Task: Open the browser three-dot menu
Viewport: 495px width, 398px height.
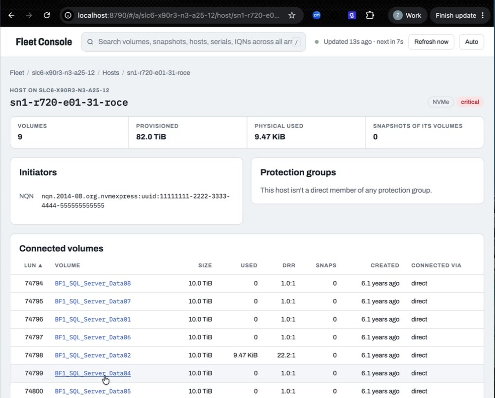Action: tap(483, 15)
